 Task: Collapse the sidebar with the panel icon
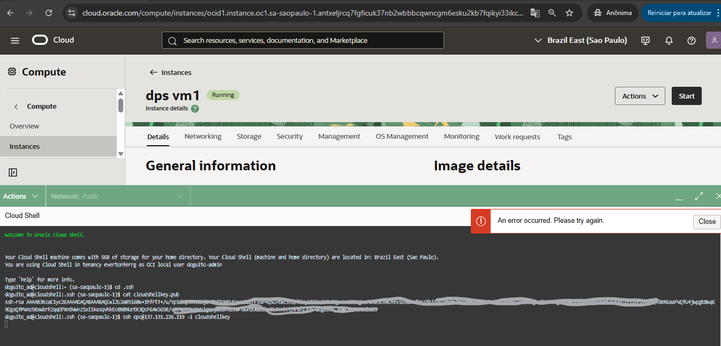13,172
